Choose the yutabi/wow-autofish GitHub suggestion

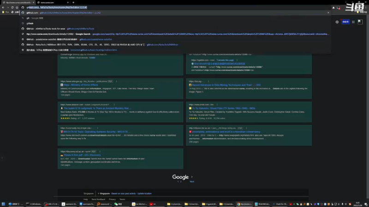tap(175, 40)
